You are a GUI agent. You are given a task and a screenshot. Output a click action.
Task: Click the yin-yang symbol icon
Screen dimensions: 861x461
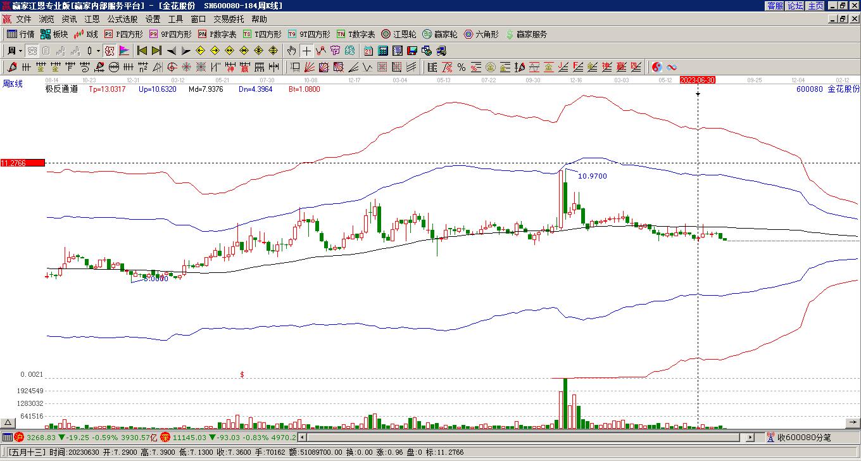[657, 67]
